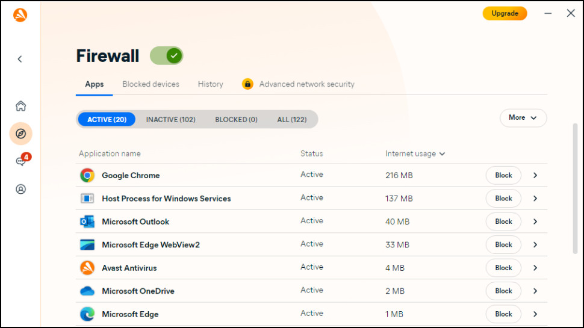Block Google Chrome
584x328 pixels.
pyautogui.click(x=503, y=175)
